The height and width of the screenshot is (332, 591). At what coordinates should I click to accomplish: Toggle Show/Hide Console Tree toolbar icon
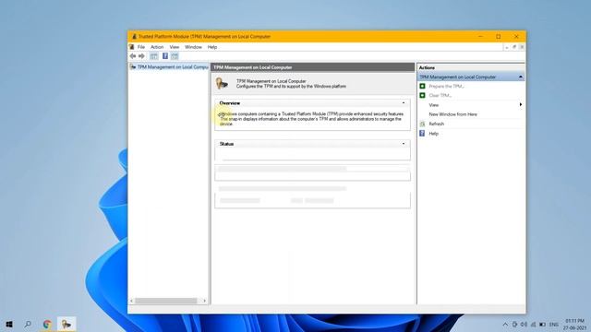point(154,56)
